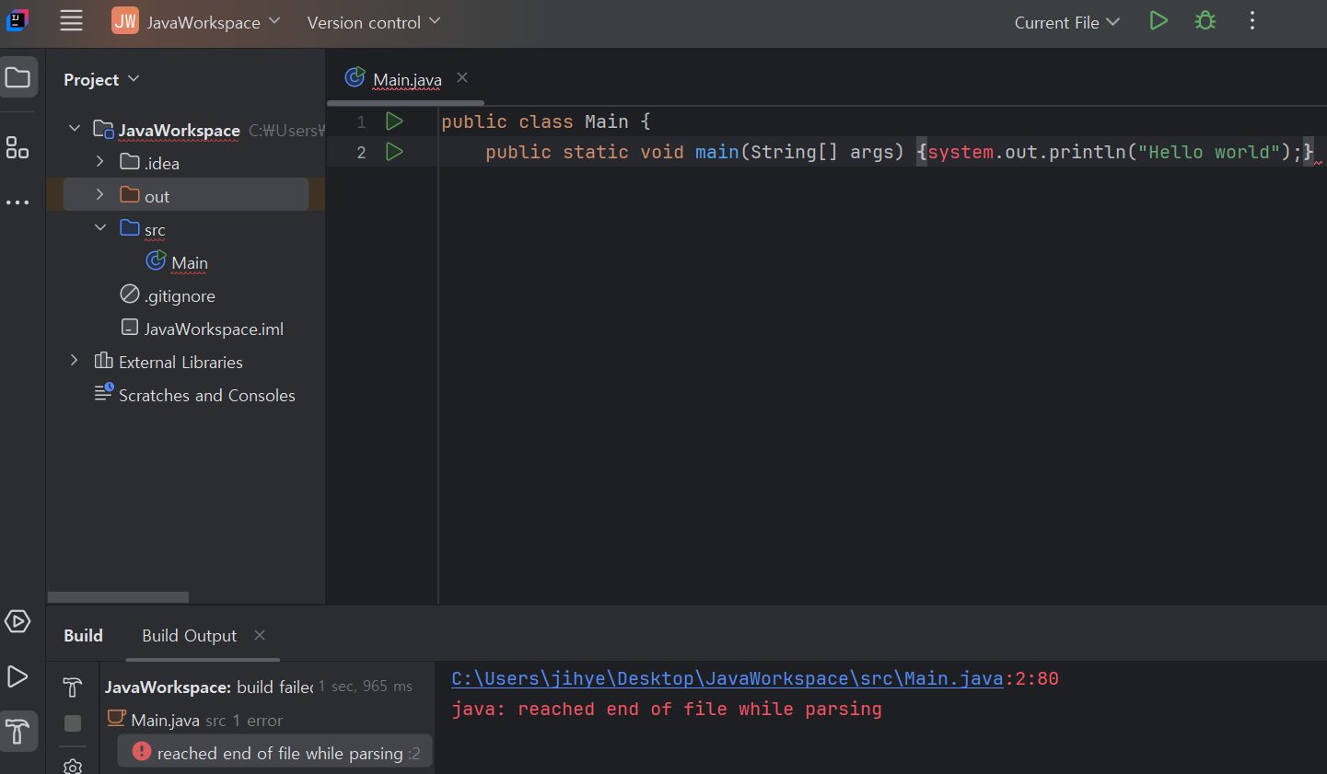The width and height of the screenshot is (1327, 774).
Task: Open the More Actions vertical dots menu
Action: [x=1252, y=20]
